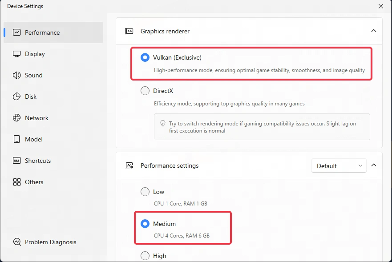Image resolution: width=392 pixels, height=262 pixels.
Task: Choose the Low performance preset
Action: pyautogui.click(x=145, y=191)
